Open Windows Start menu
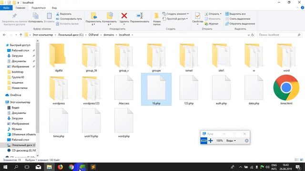305x171 pixels. point(5,167)
